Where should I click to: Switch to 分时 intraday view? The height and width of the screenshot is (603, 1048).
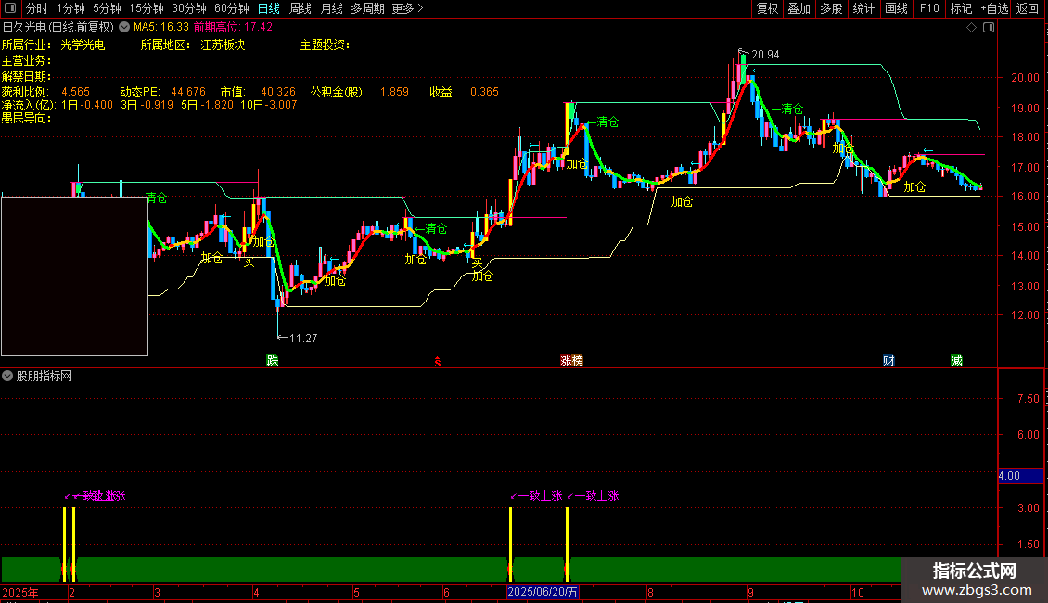[37, 8]
